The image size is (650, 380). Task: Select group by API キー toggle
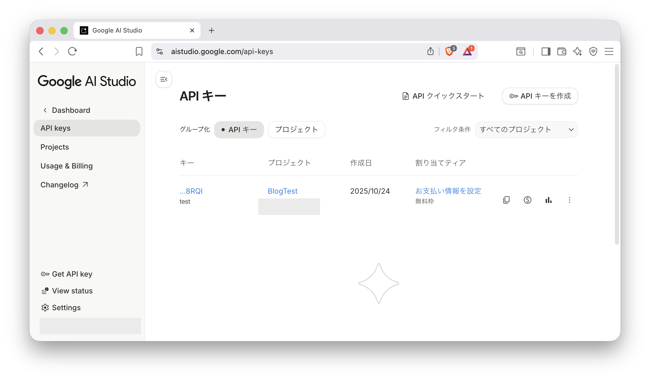pyautogui.click(x=239, y=130)
